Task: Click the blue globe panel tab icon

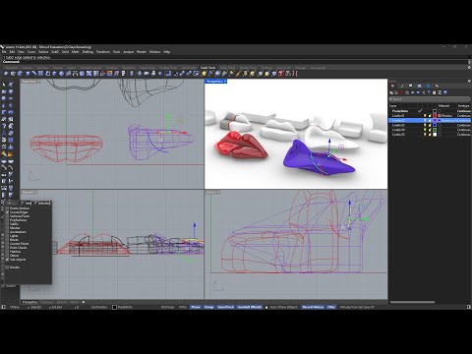Action: pyautogui.click(x=429, y=86)
